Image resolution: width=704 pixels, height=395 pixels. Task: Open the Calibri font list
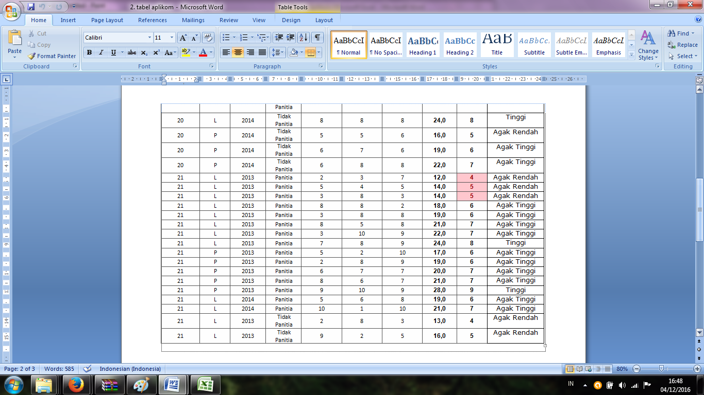click(x=149, y=38)
